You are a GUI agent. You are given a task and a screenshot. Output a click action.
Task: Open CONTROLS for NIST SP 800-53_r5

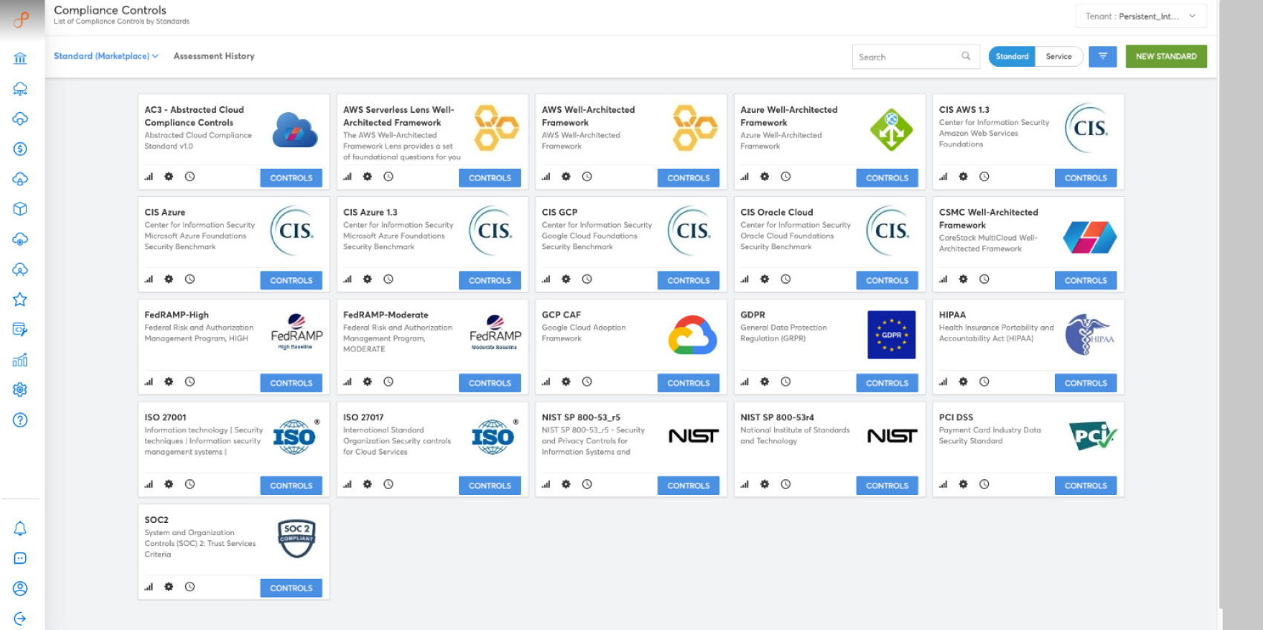[x=689, y=486]
